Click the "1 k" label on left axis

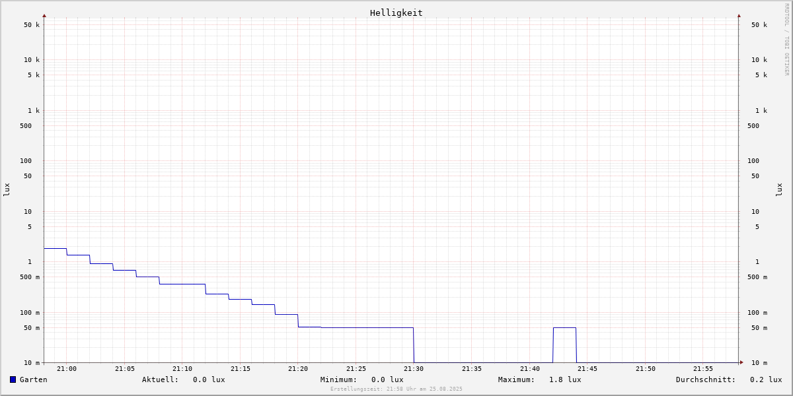coord(34,111)
